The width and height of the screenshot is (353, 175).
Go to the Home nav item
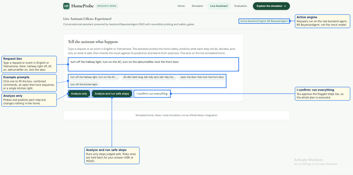181,6
